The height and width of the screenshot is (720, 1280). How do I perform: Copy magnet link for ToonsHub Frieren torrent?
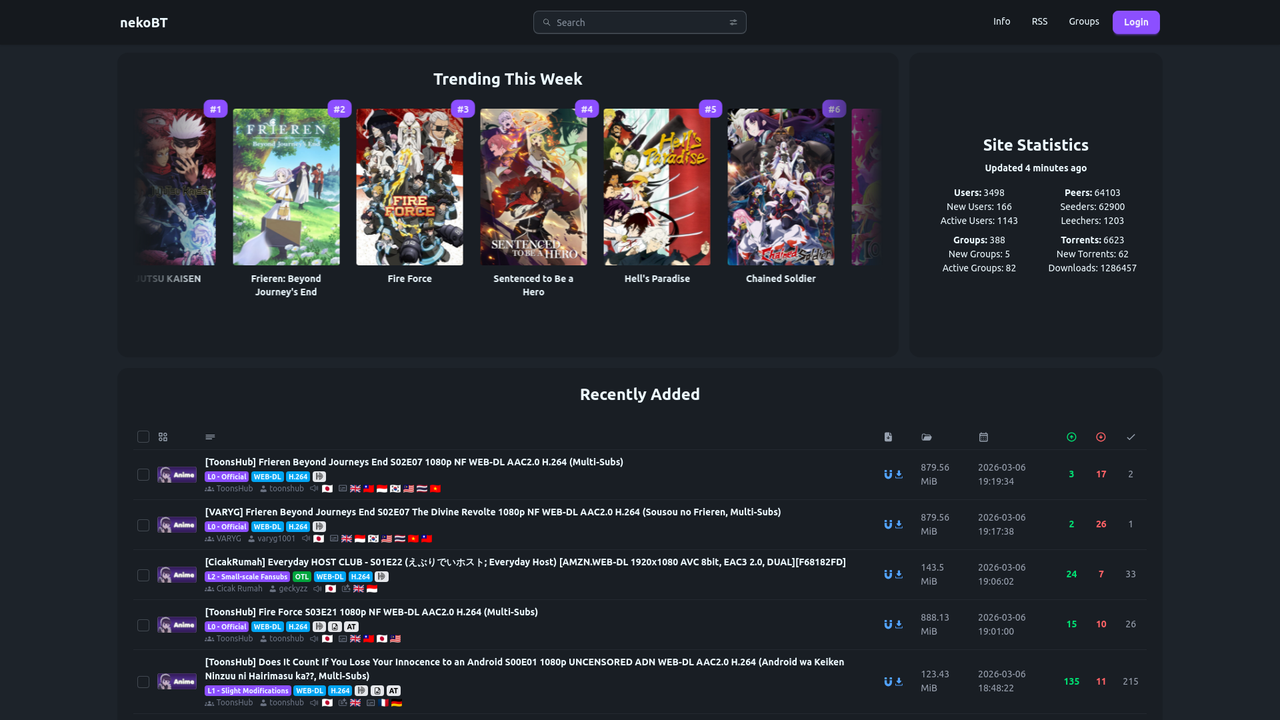pyautogui.click(x=888, y=475)
